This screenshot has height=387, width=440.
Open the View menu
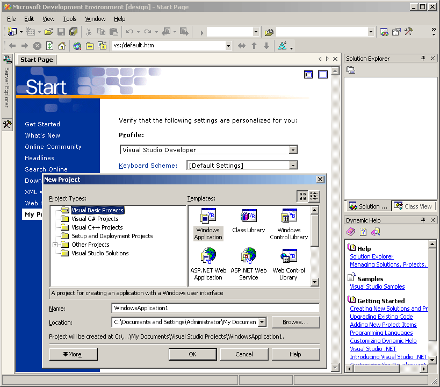point(48,19)
